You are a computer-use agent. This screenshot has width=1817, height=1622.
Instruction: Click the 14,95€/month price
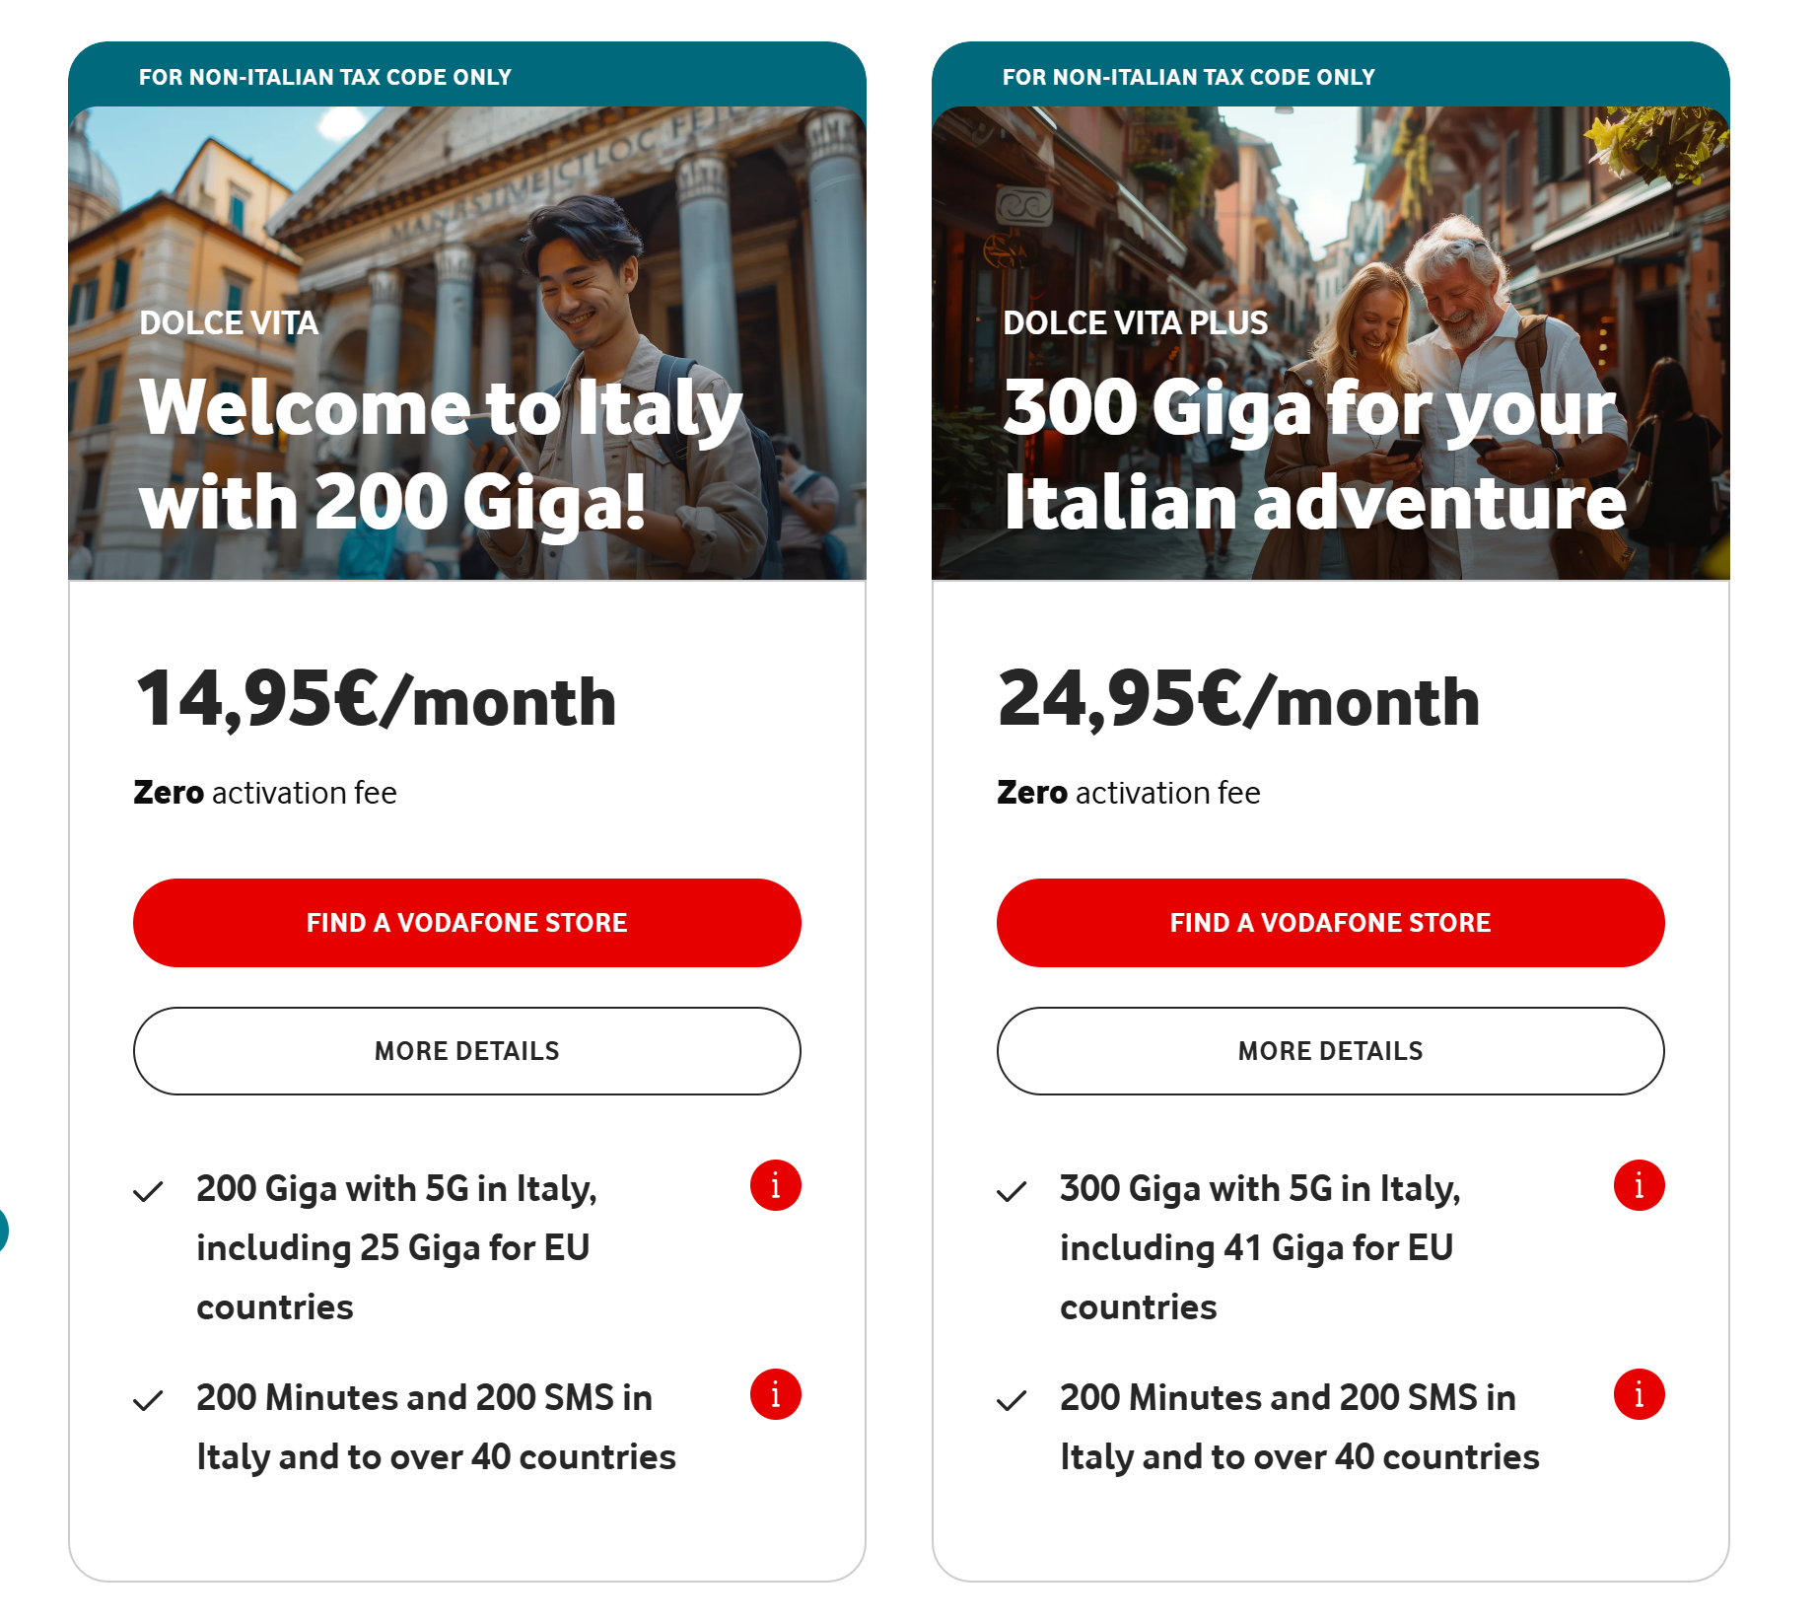click(377, 700)
